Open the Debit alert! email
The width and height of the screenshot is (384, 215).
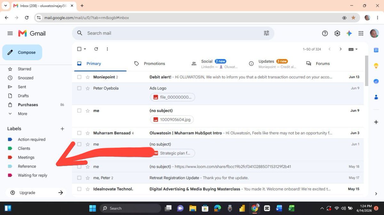point(218,77)
